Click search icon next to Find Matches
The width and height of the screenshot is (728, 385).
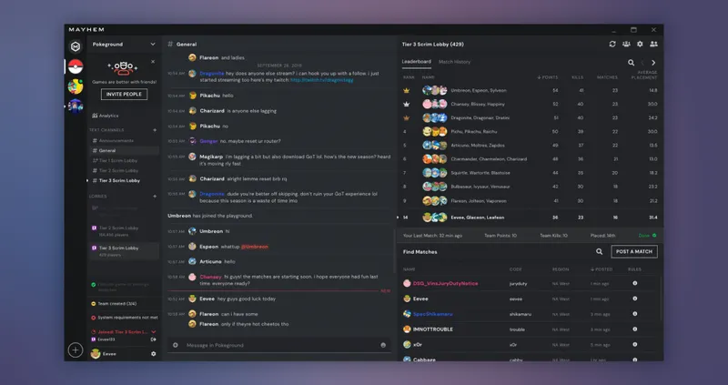click(599, 251)
